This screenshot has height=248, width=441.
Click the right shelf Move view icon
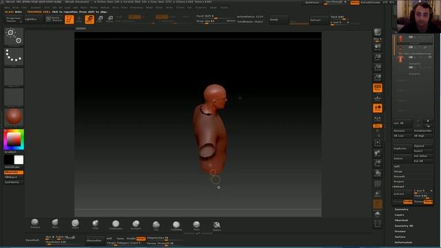378,153
